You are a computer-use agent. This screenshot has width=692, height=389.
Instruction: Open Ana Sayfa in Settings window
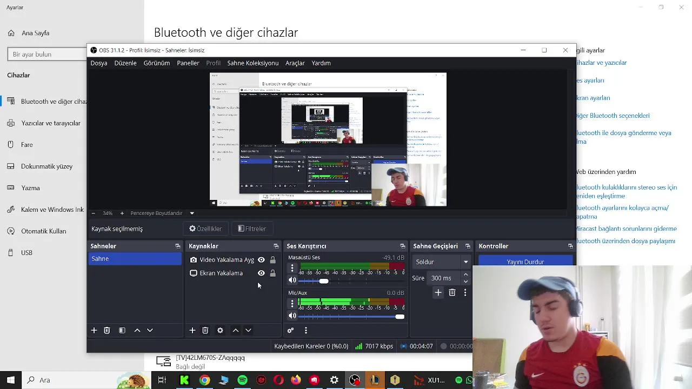[35, 33]
